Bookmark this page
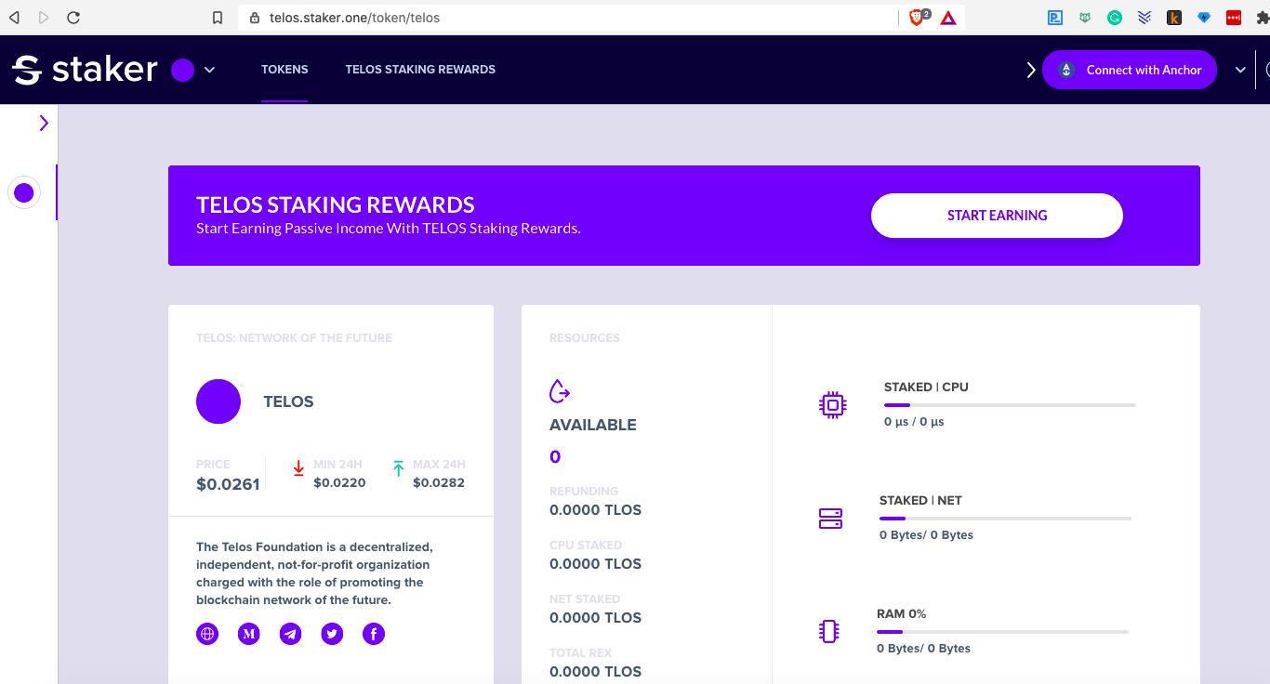Screen dimensions: 1270x684 pos(218,18)
